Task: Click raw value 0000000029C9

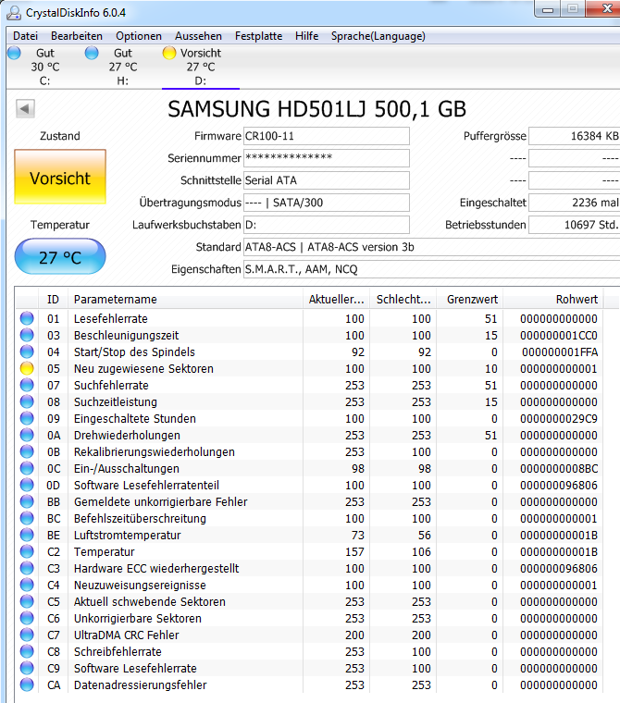Action: pos(559,418)
